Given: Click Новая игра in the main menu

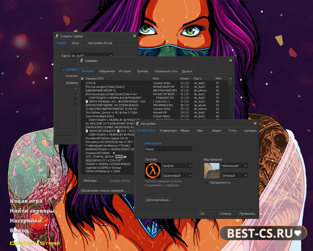Looking at the screenshot, I should click(x=26, y=201).
